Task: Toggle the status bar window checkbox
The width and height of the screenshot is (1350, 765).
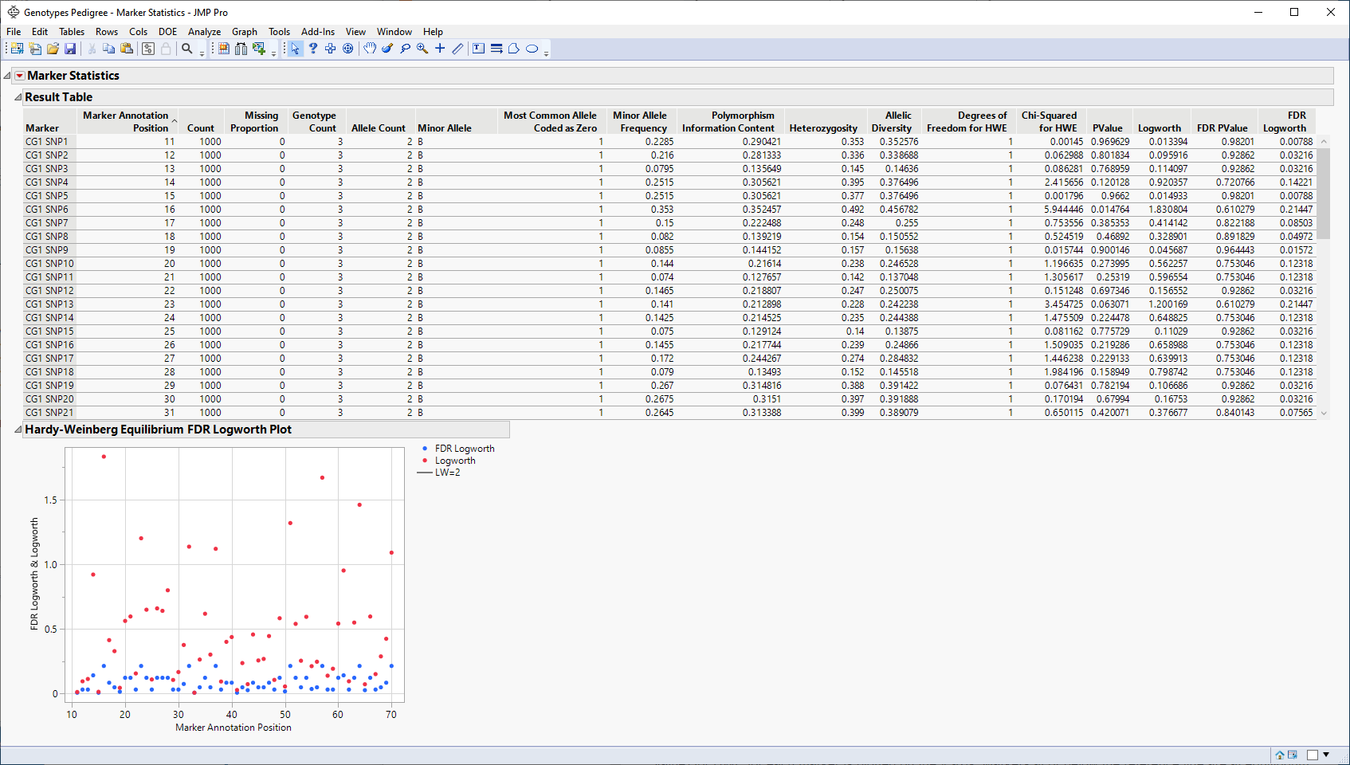Action: coord(1312,755)
